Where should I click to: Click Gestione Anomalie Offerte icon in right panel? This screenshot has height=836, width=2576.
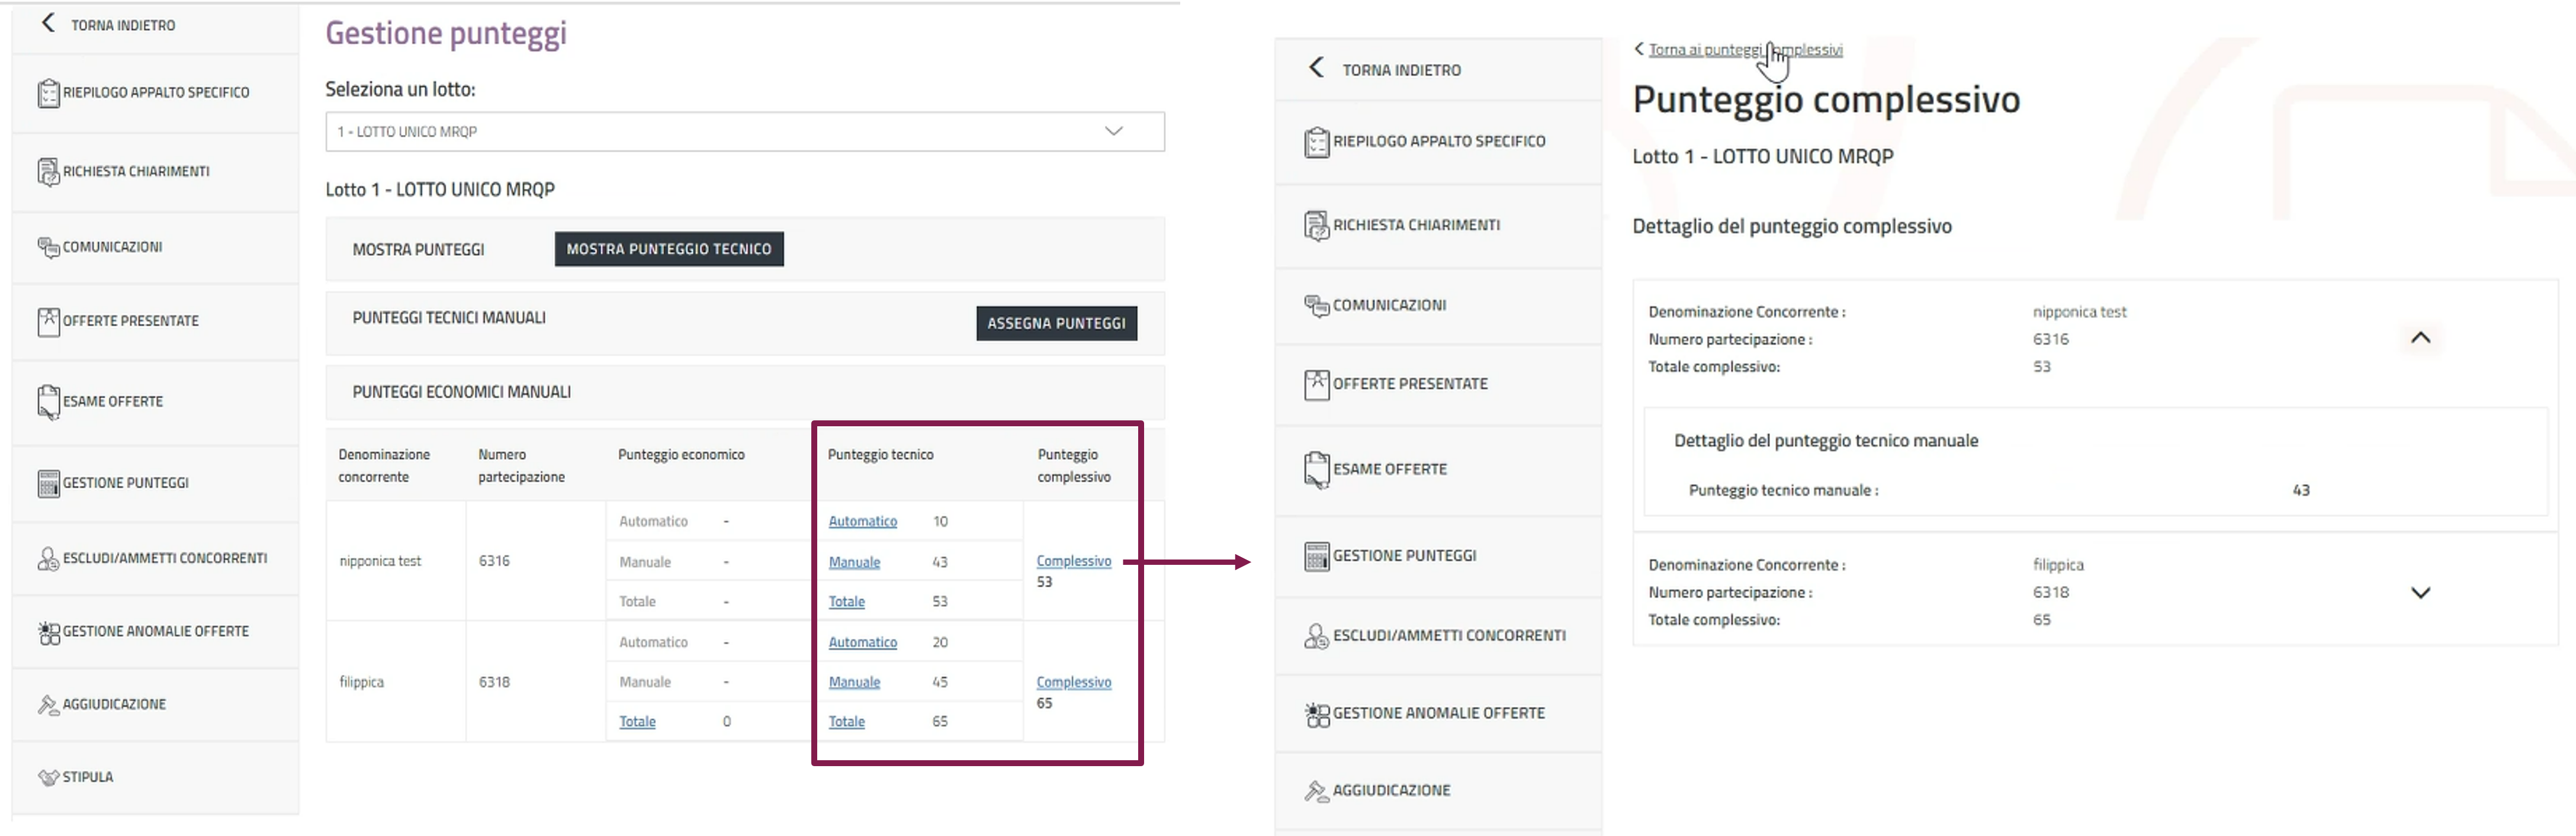point(1316,714)
